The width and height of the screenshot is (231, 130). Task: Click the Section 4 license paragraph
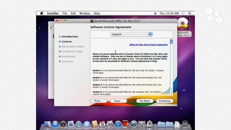pos(127,93)
